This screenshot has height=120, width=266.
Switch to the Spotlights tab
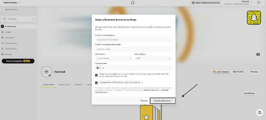click(78, 85)
